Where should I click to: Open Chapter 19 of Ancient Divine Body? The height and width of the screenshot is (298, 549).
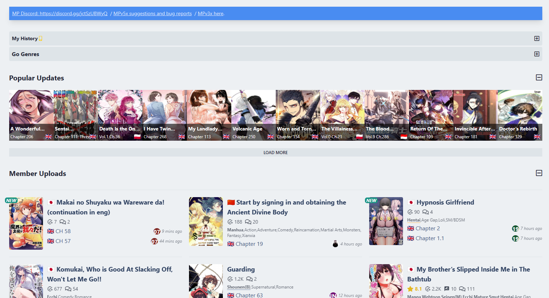coord(249,244)
